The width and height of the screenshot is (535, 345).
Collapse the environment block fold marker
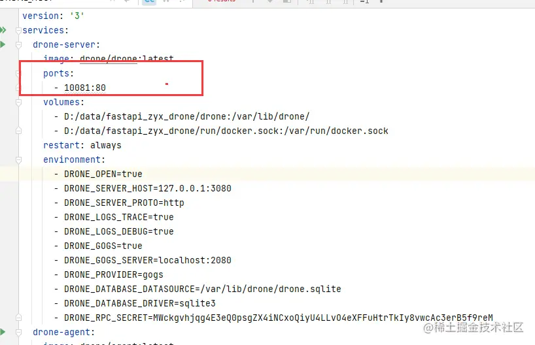(18, 160)
